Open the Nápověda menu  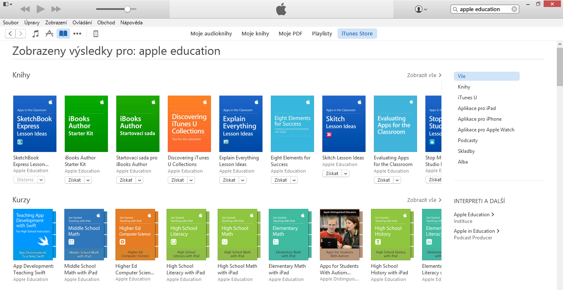pos(131,23)
